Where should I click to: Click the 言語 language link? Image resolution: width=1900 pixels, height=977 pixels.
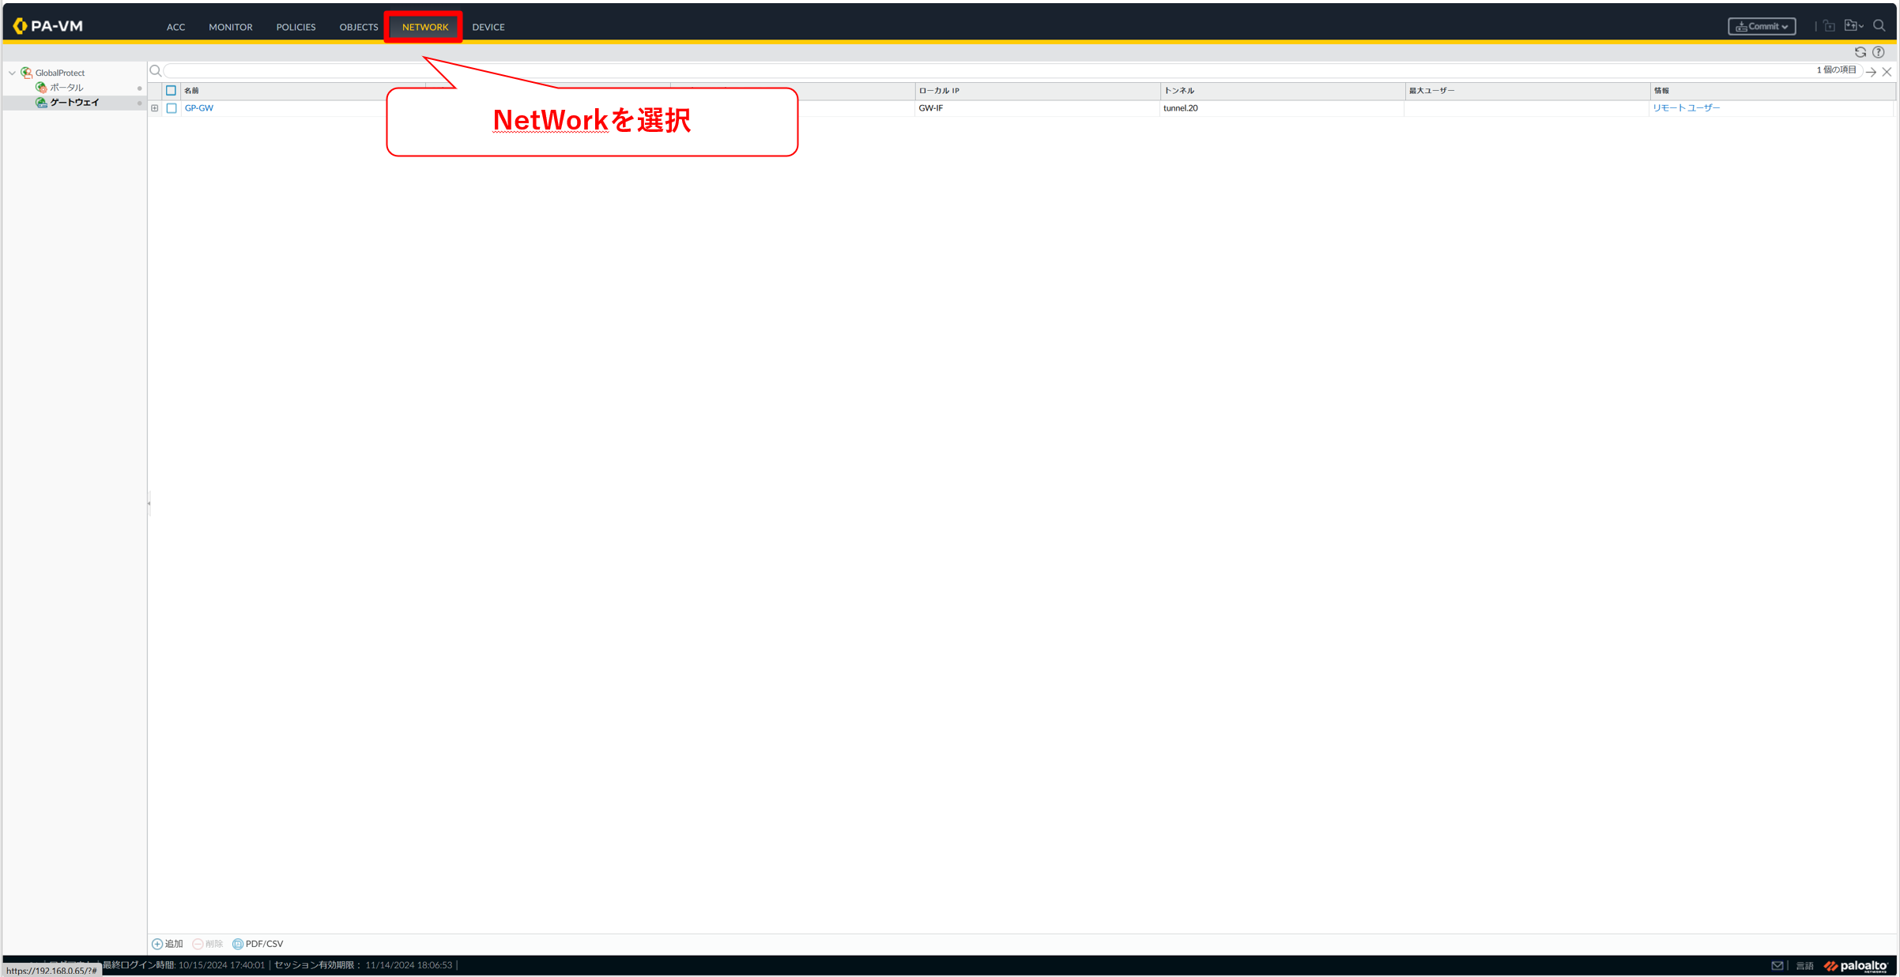coord(1804,966)
